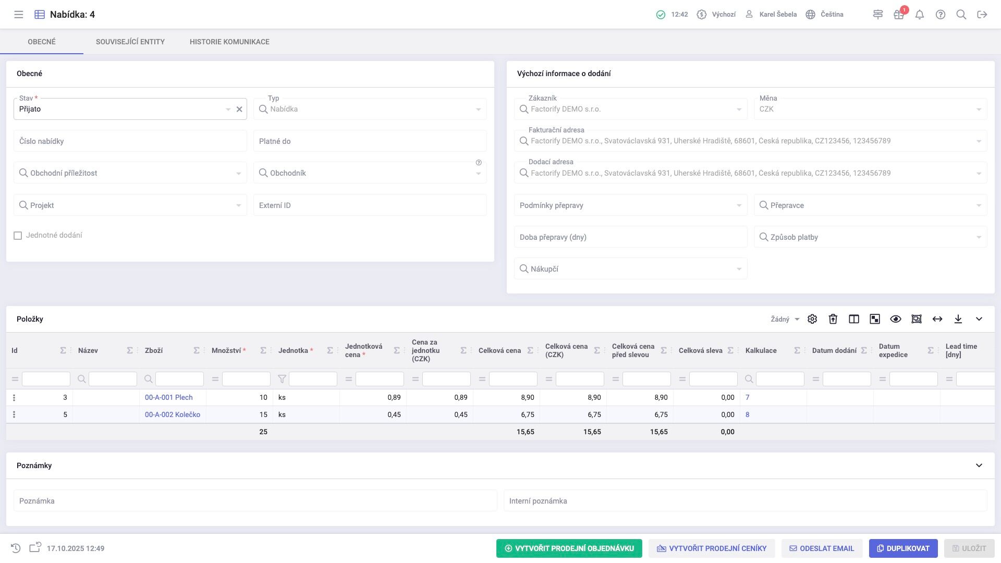
Task: Click the notifications bell icon
Action: click(920, 15)
